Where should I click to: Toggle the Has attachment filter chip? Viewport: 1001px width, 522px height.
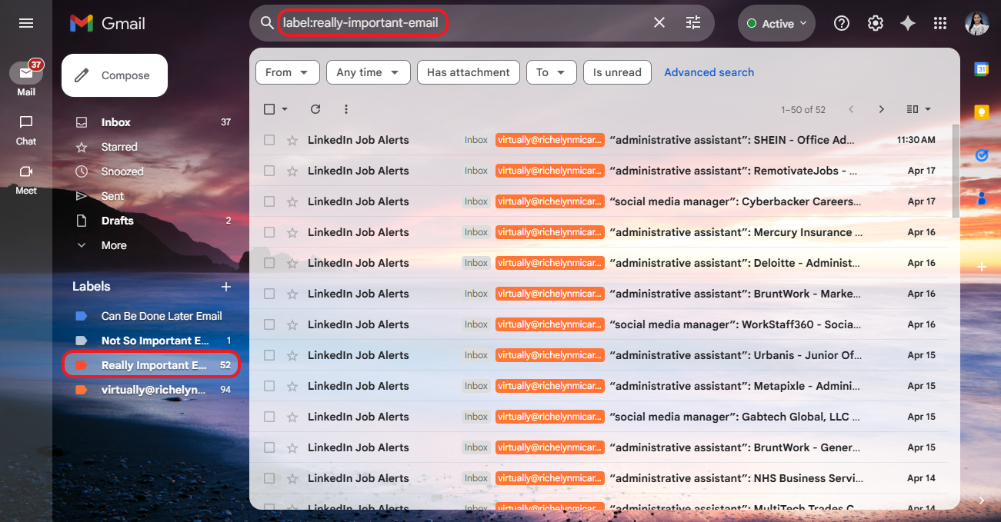(x=469, y=72)
